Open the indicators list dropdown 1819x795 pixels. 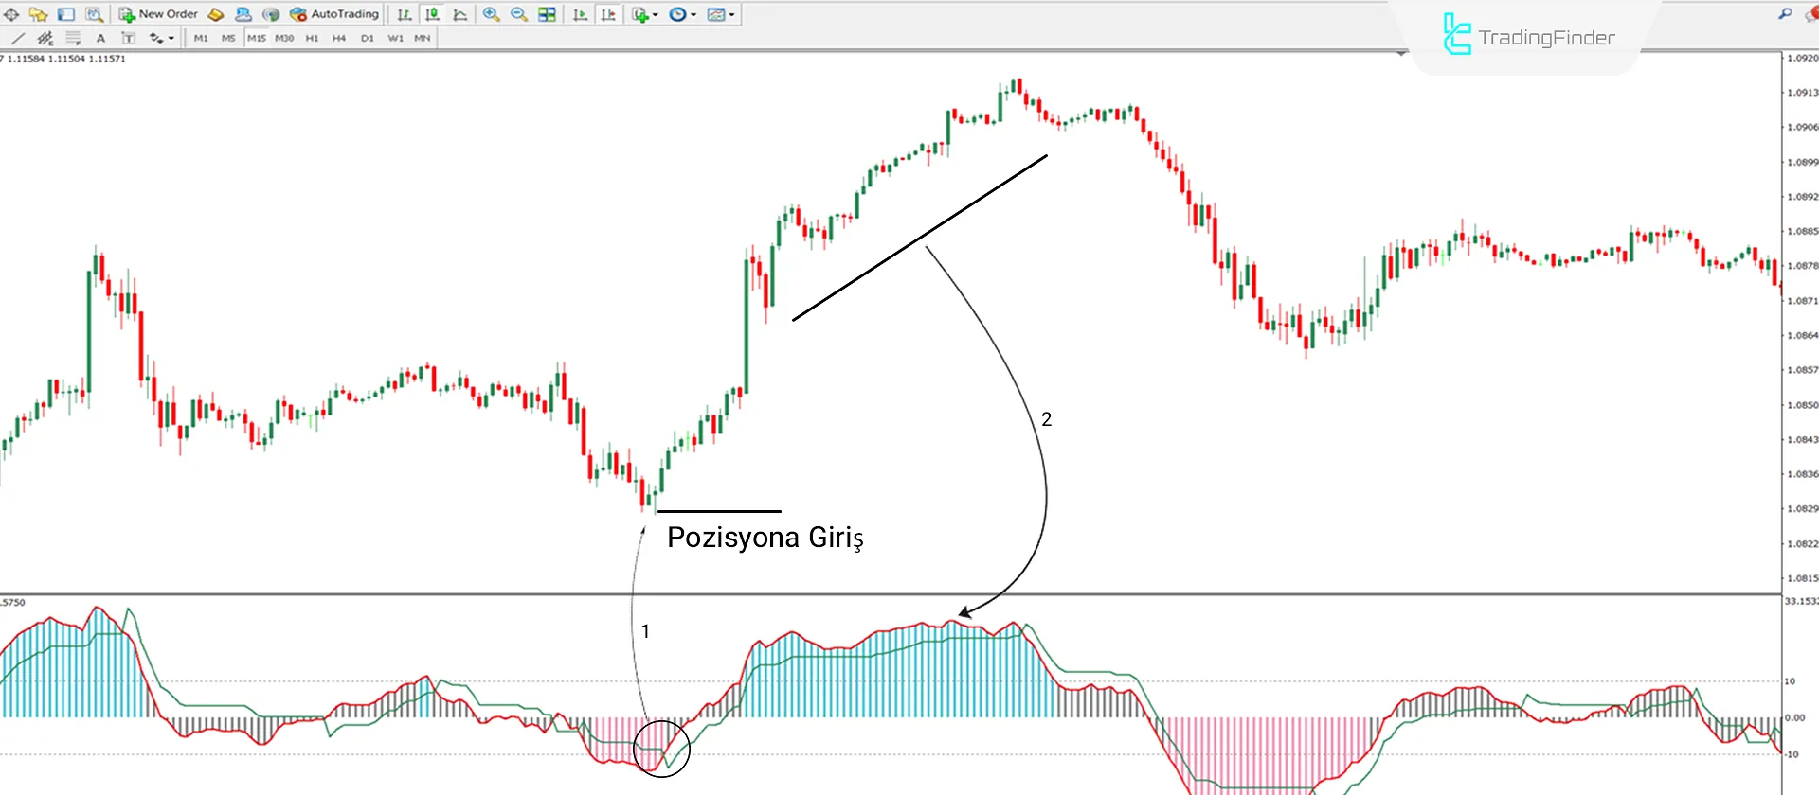645,14
